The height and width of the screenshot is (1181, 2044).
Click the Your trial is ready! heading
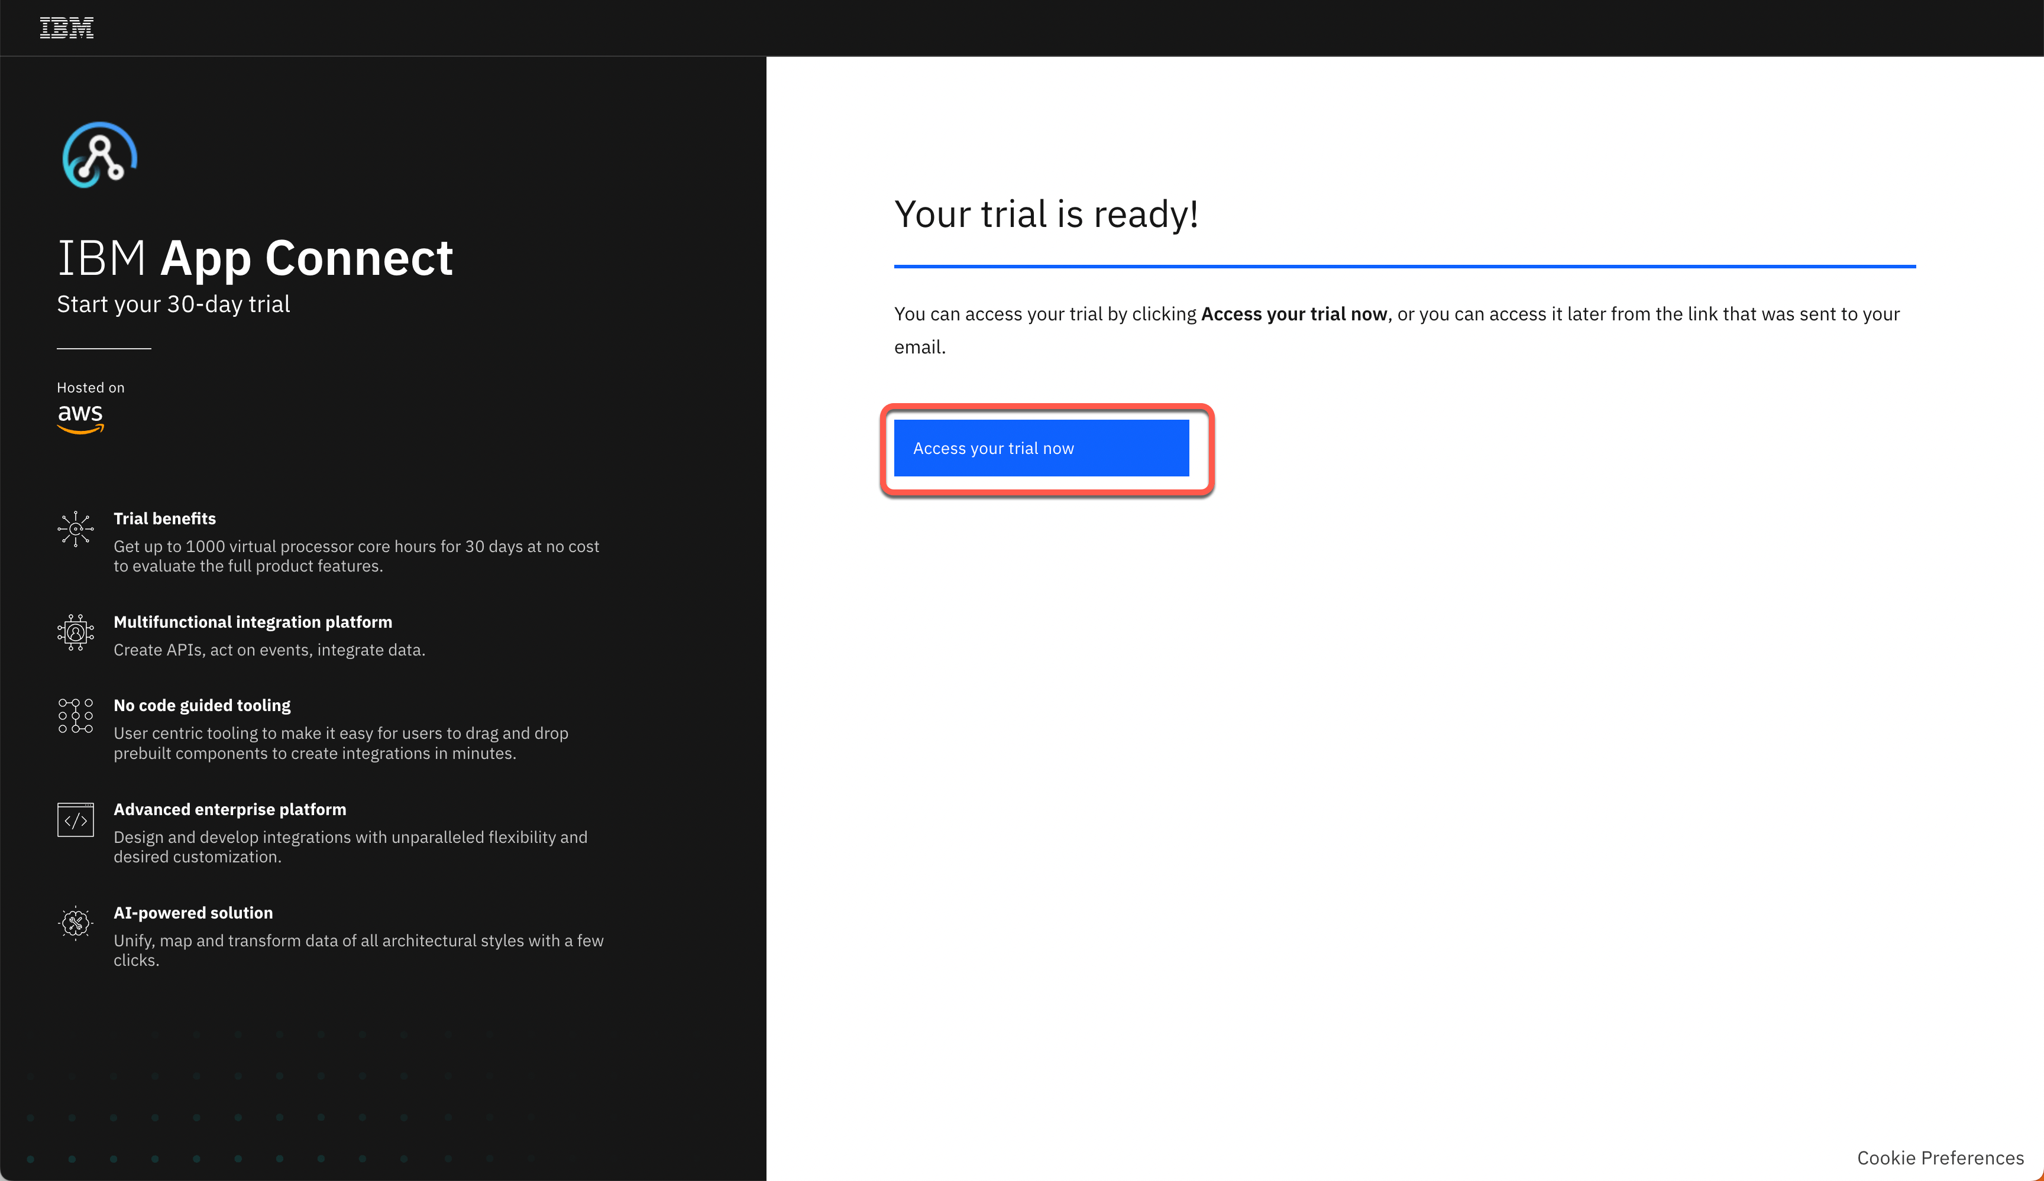[x=1046, y=215]
